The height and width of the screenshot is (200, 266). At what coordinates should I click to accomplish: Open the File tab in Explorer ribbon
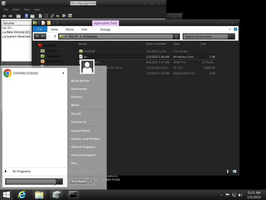tap(40, 29)
